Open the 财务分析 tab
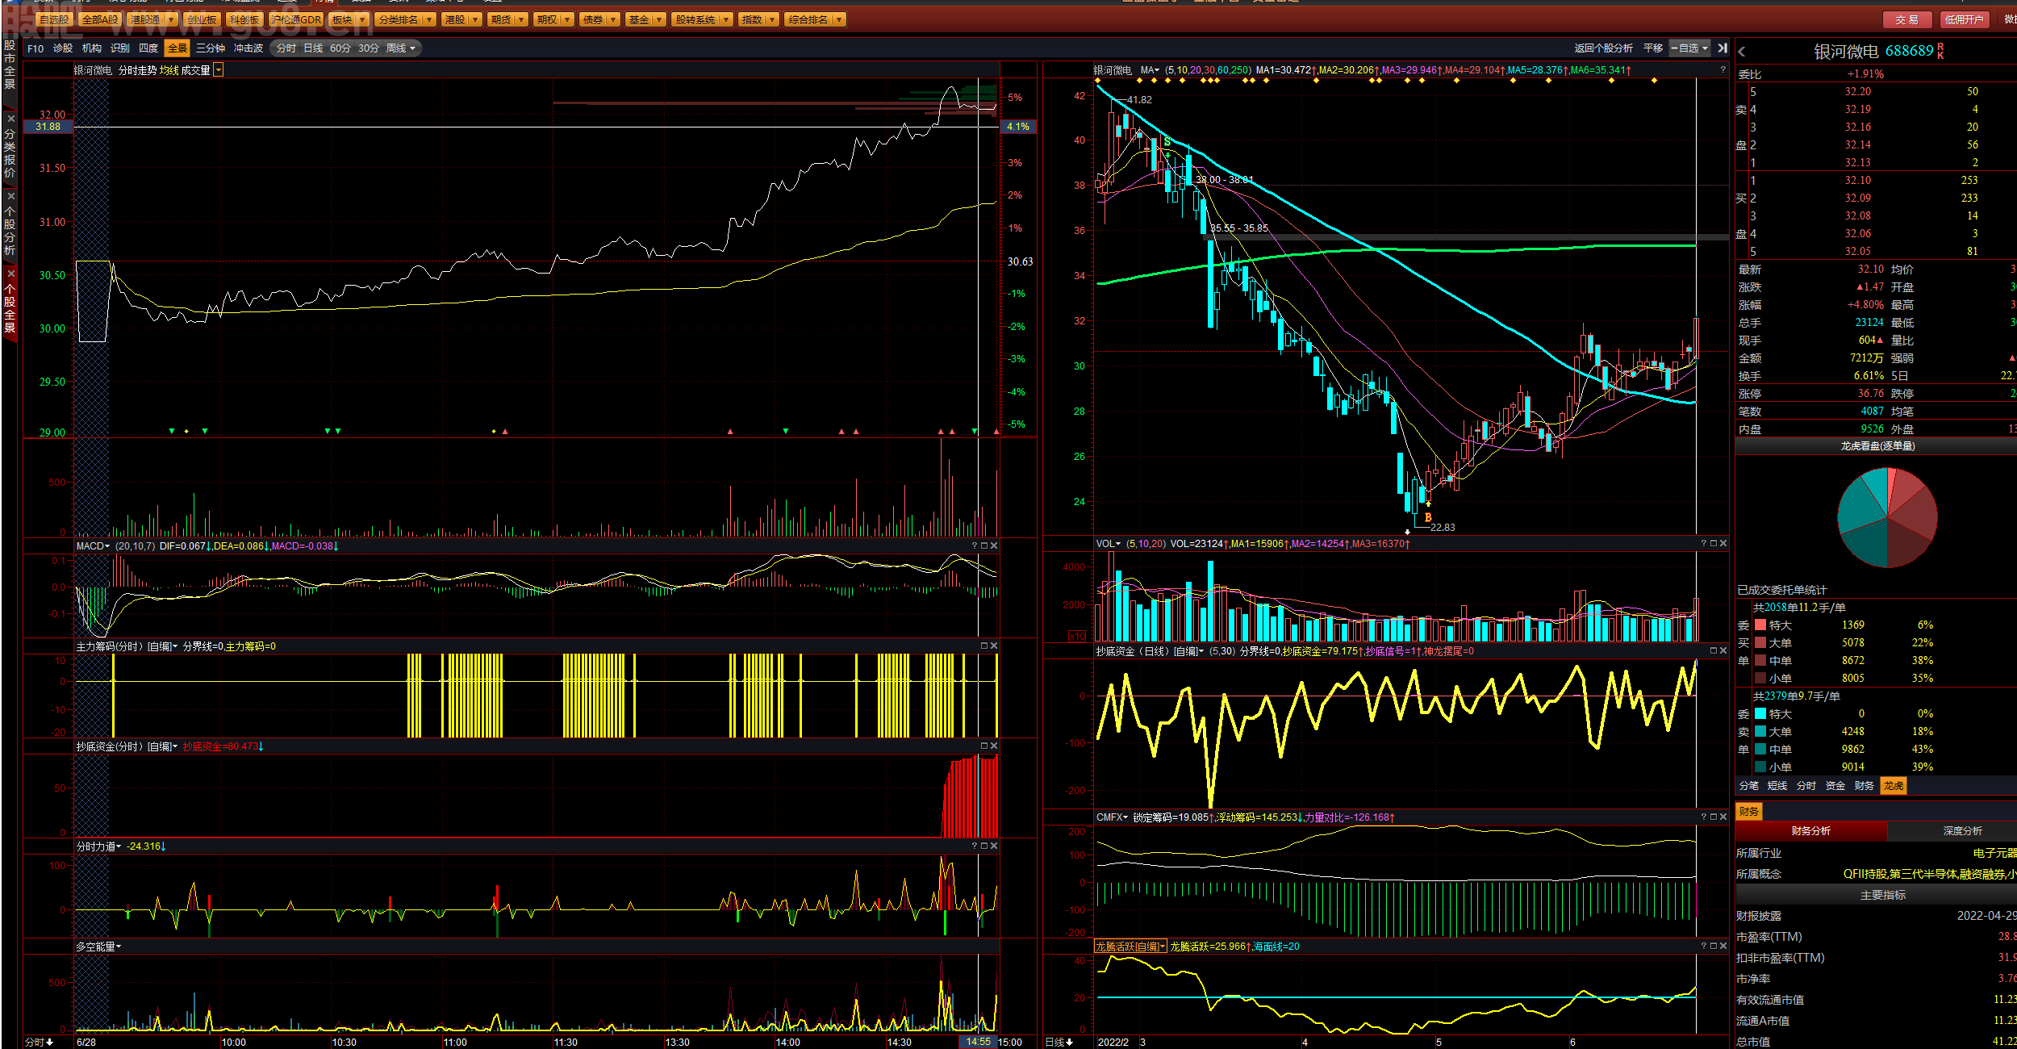 pos(1811,831)
